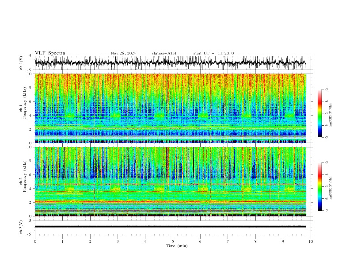Click time axis tick label '1'

point(62,241)
